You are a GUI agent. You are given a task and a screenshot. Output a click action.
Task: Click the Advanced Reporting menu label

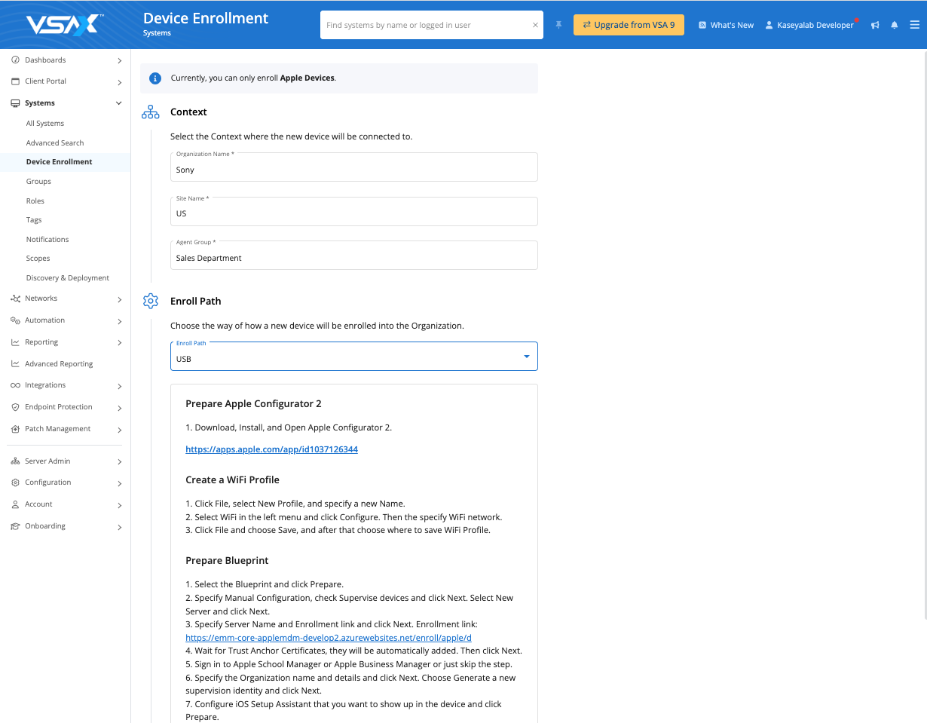click(59, 364)
